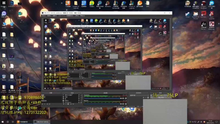Open the scene transition type dropdown
Image resolution: width=220 pixels, height=124 pixels.
click(139, 95)
